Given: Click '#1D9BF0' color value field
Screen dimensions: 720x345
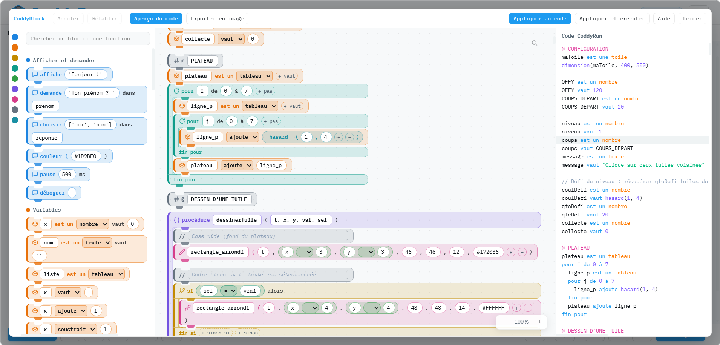Looking at the screenshot, I should click(86, 156).
